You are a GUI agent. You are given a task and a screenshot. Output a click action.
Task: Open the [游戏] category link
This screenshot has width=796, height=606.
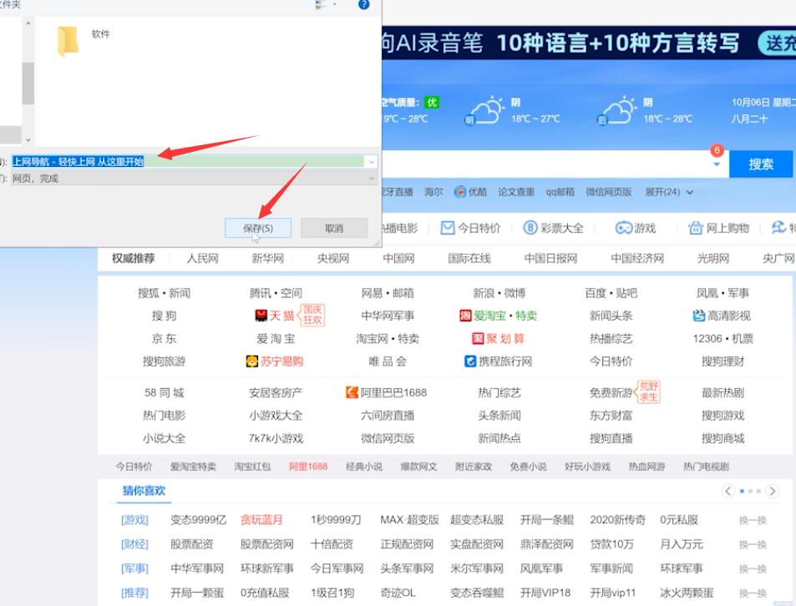(x=134, y=520)
